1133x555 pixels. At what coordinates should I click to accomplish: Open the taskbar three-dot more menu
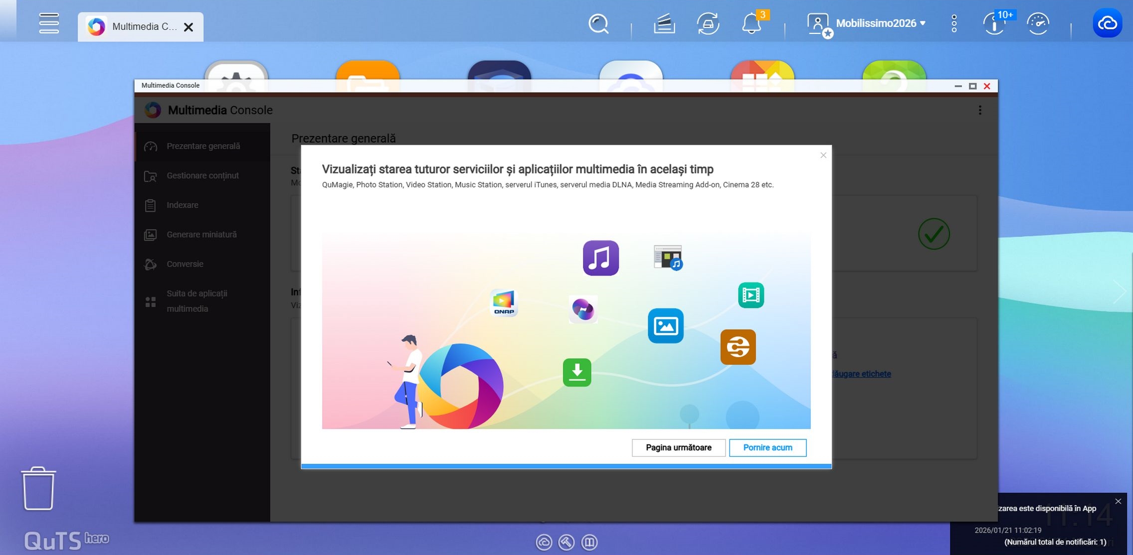pyautogui.click(x=953, y=23)
